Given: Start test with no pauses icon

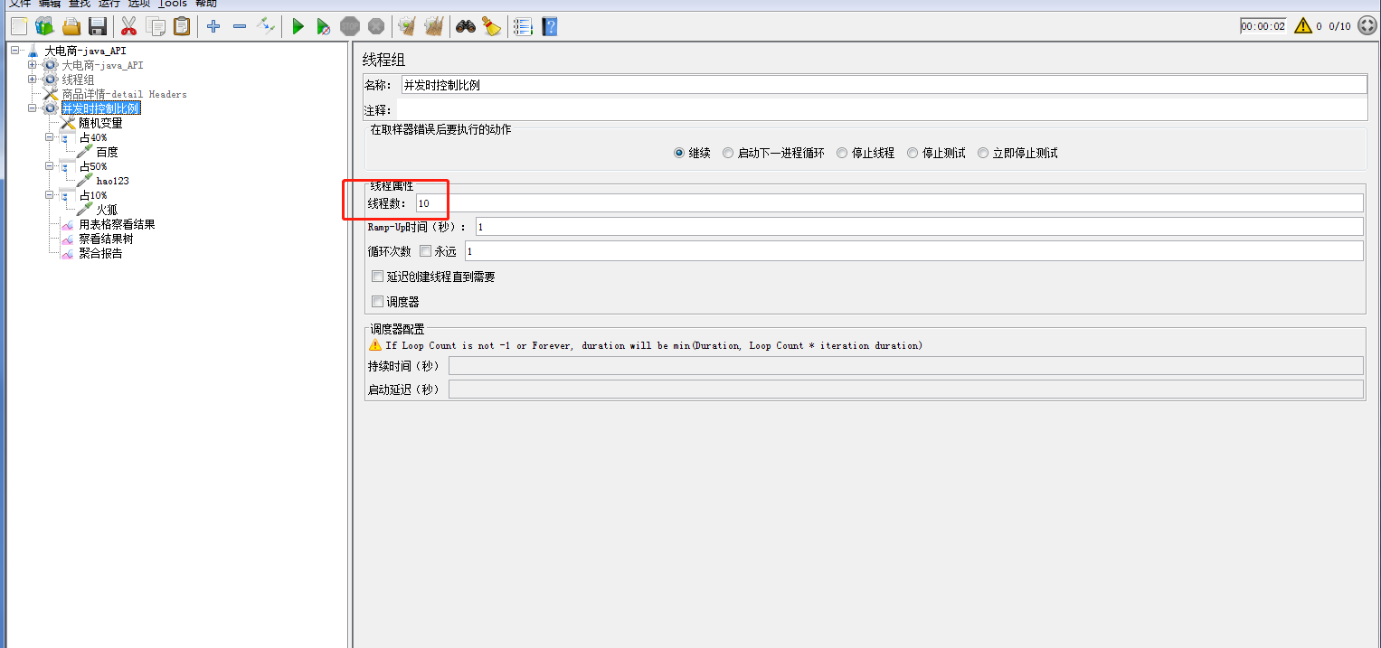Looking at the screenshot, I should click(324, 26).
